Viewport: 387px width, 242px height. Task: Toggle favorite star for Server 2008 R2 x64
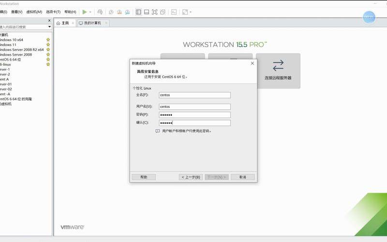tap(48, 49)
